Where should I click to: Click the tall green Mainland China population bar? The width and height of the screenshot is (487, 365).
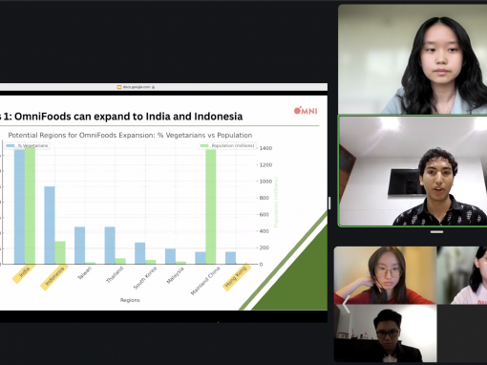point(211,206)
